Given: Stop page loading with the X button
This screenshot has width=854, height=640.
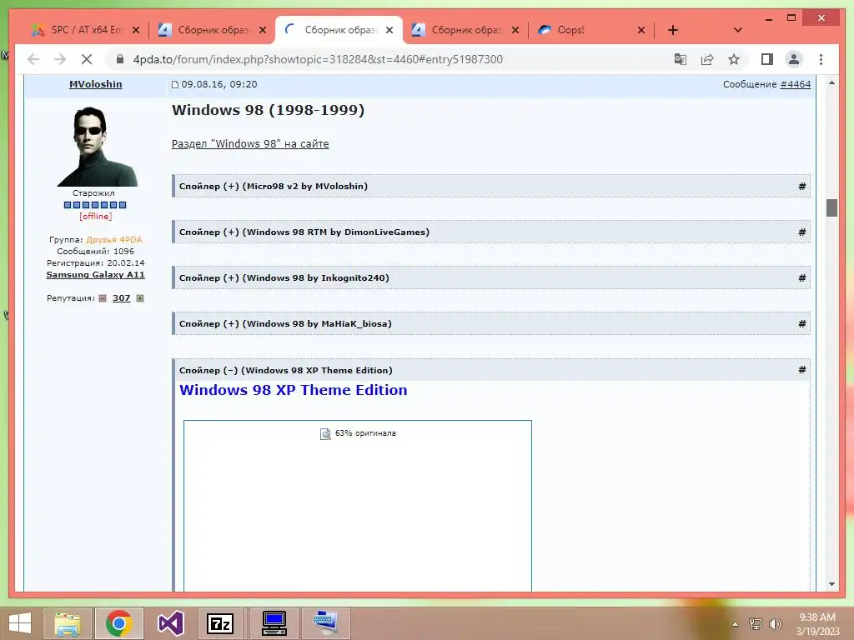Looking at the screenshot, I should (87, 59).
